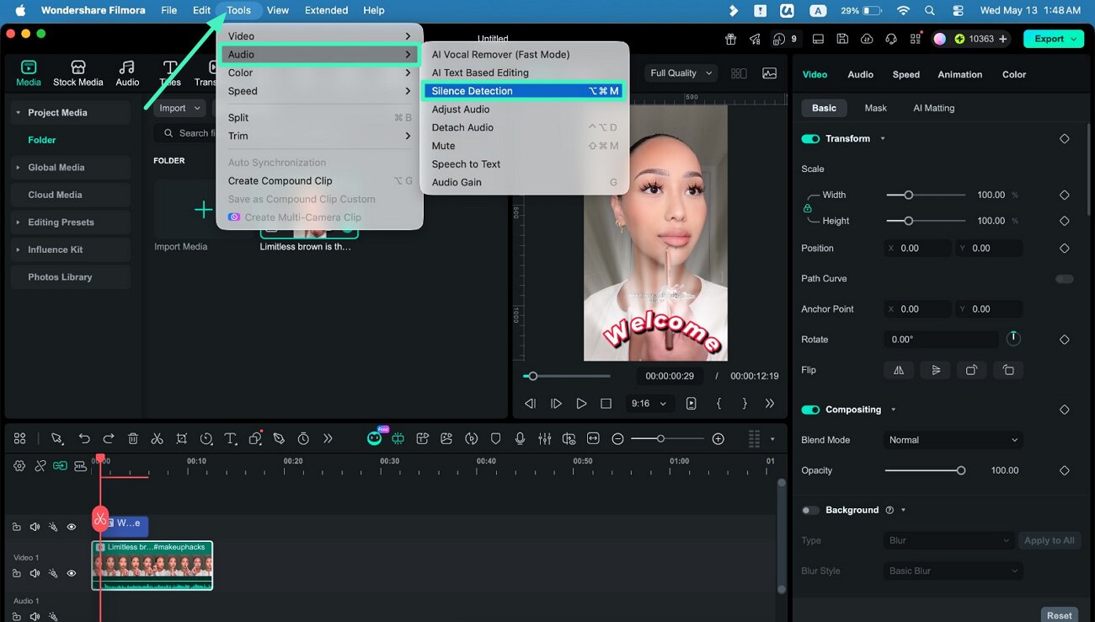Viewport: 1095px width, 622px height.
Task: Open the audio mixer icon
Action: click(x=545, y=438)
